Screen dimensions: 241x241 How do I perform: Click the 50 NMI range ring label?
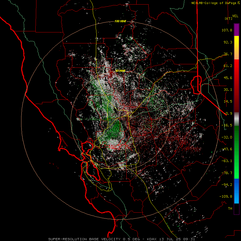120,71
